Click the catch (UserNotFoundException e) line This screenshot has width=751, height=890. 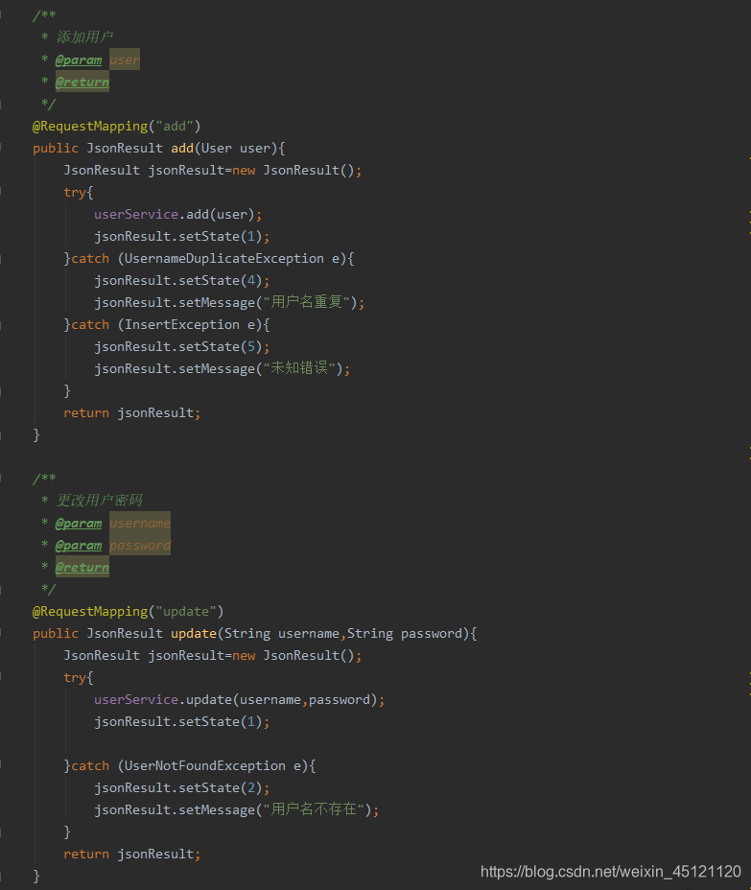(190, 765)
